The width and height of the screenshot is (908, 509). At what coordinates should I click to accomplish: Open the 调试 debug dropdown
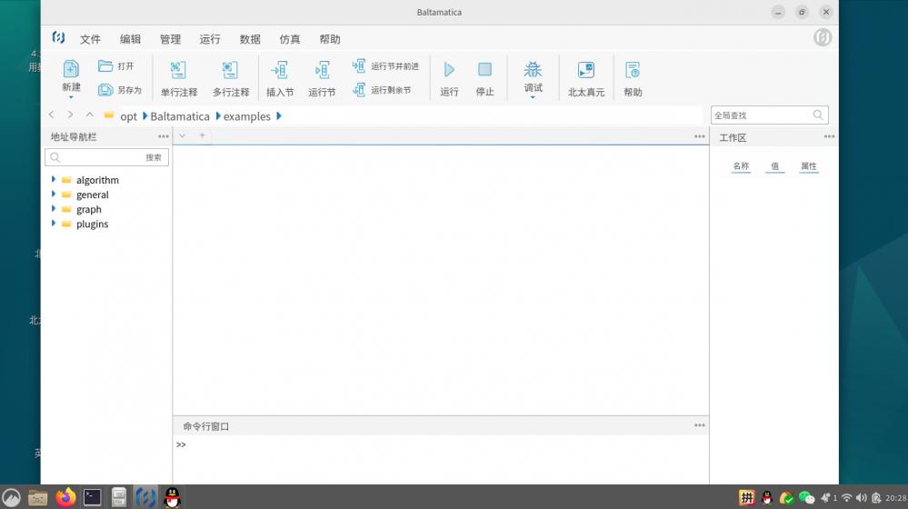(533, 76)
